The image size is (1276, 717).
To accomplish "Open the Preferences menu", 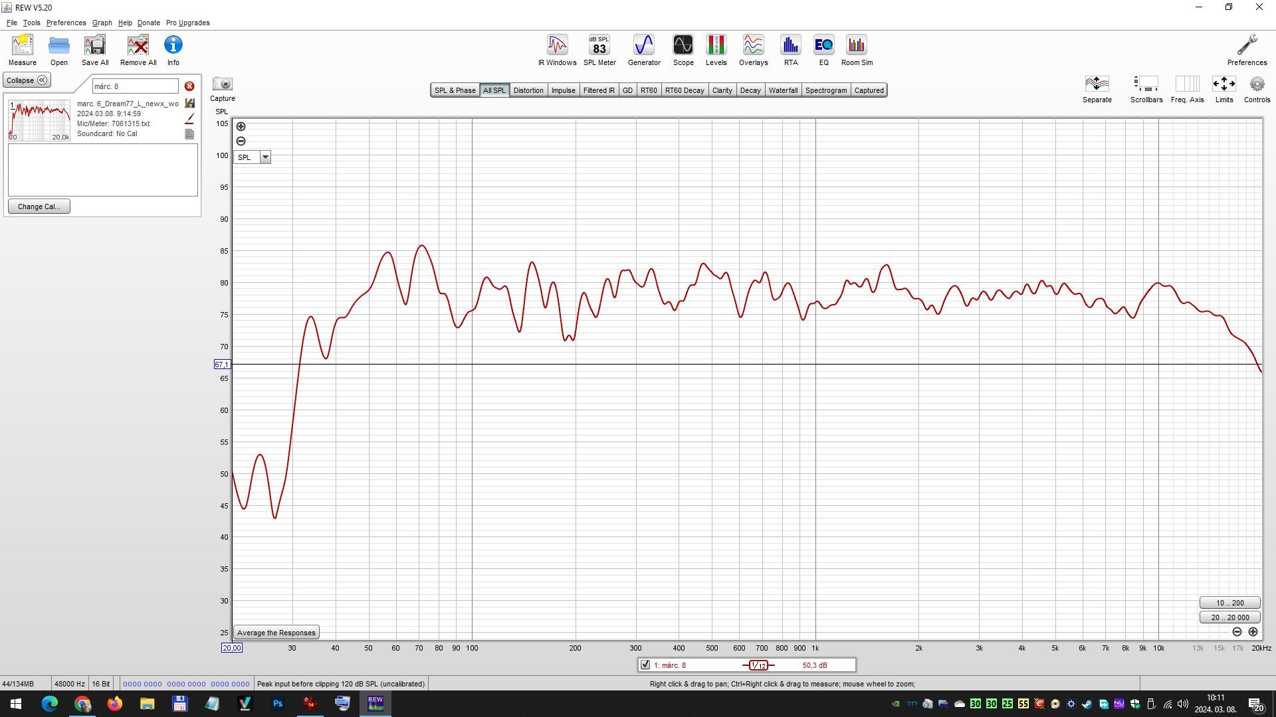I will coord(66,23).
